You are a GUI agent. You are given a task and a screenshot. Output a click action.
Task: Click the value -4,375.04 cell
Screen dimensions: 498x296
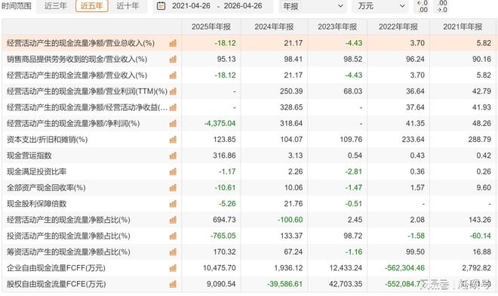pyautogui.click(x=220, y=123)
